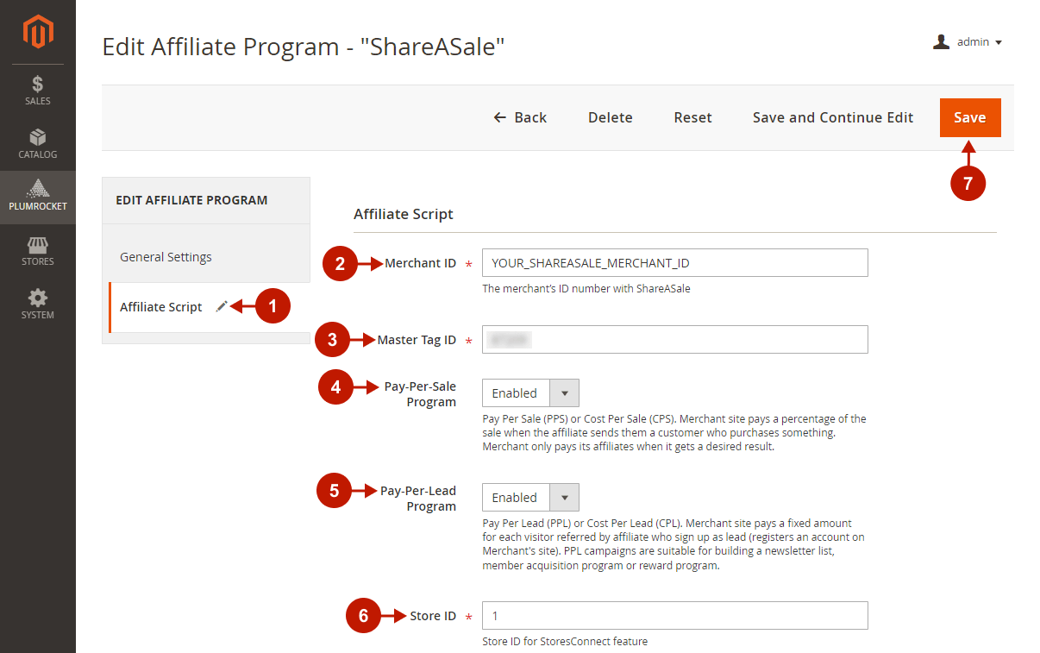Open the System gear menu icon
This screenshot has height=653, width=1040.
point(38,298)
